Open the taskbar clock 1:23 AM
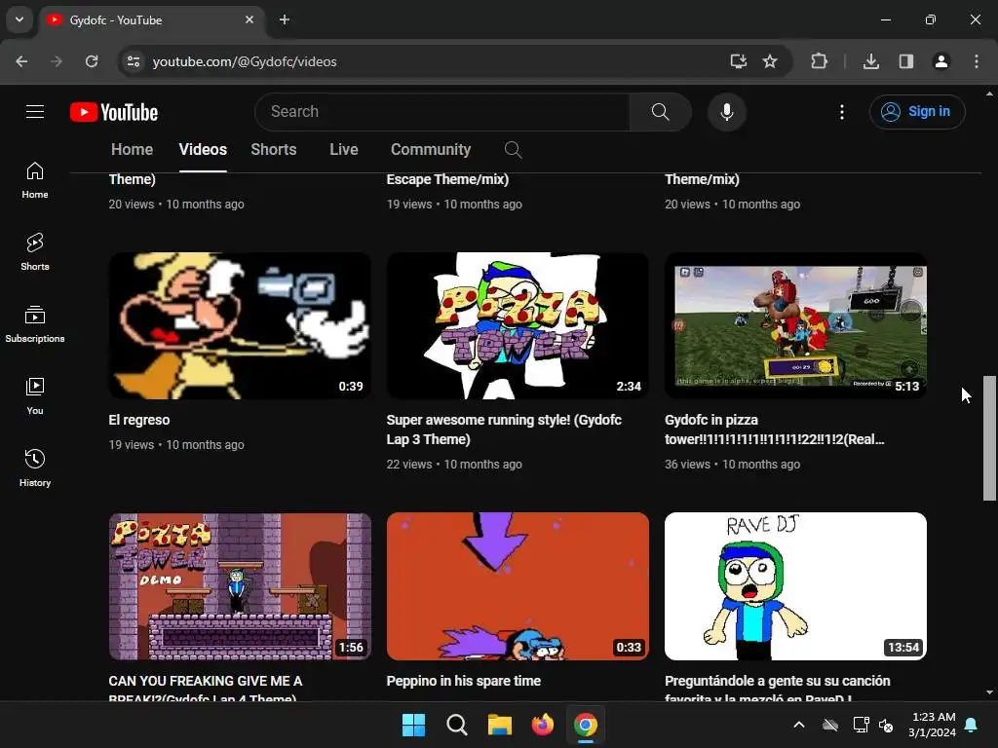998x748 pixels. (x=933, y=725)
